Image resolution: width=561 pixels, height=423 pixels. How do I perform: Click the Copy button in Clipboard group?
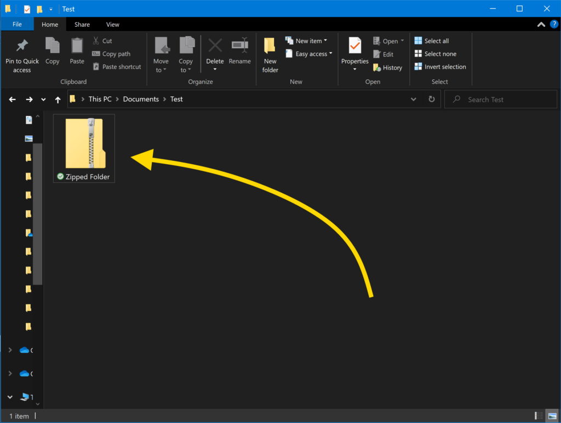(52, 51)
